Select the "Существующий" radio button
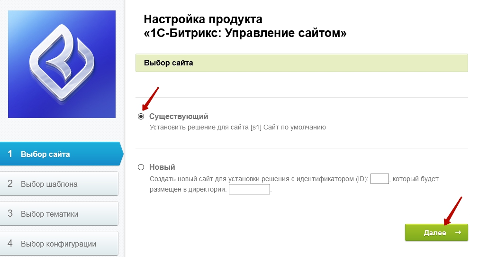 click(x=141, y=117)
